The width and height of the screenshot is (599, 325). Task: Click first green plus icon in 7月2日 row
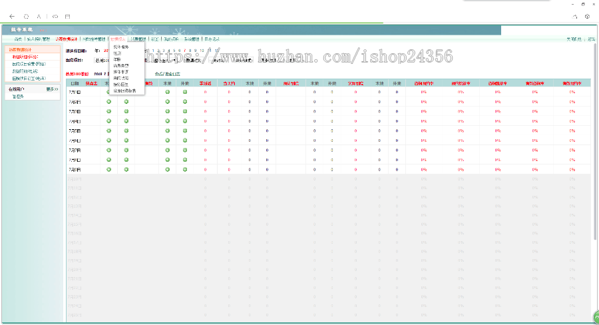tap(109, 102)
